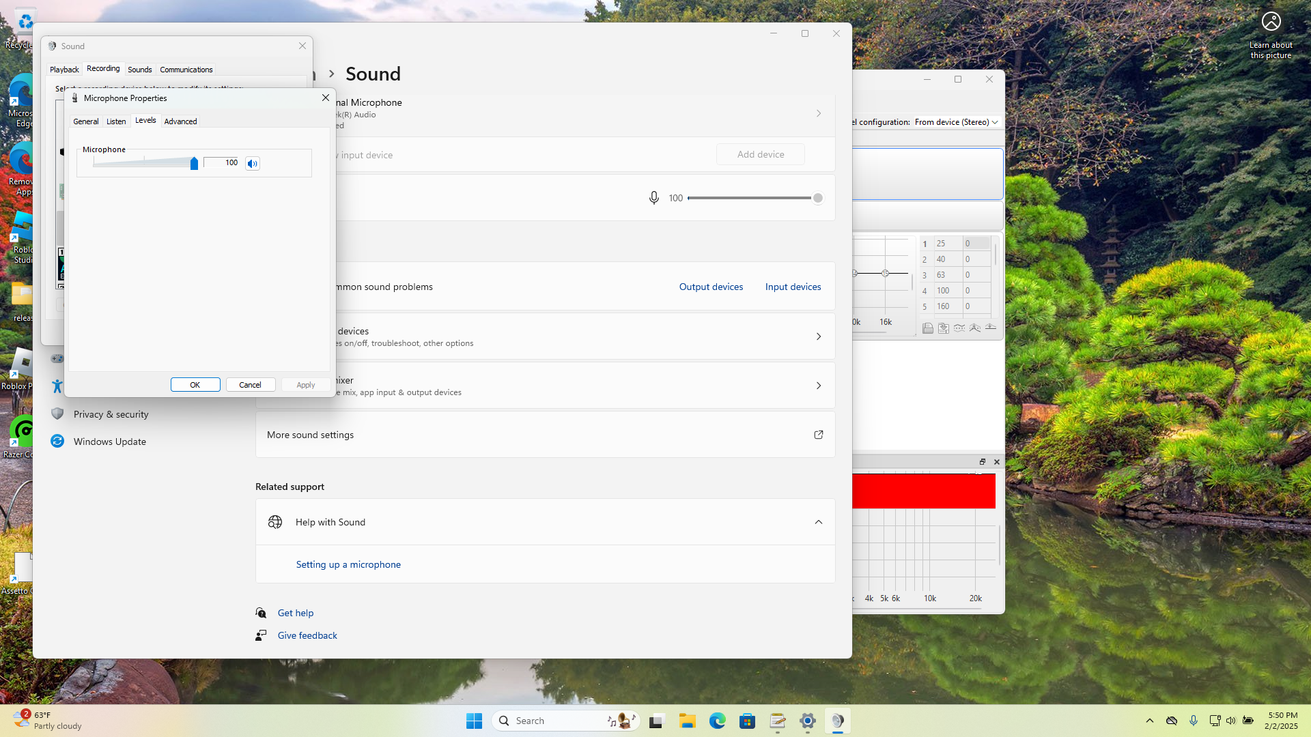Mute microphone via speaker icon in Levels
Screen dimensions: 1311x737
tap(253, 163)
